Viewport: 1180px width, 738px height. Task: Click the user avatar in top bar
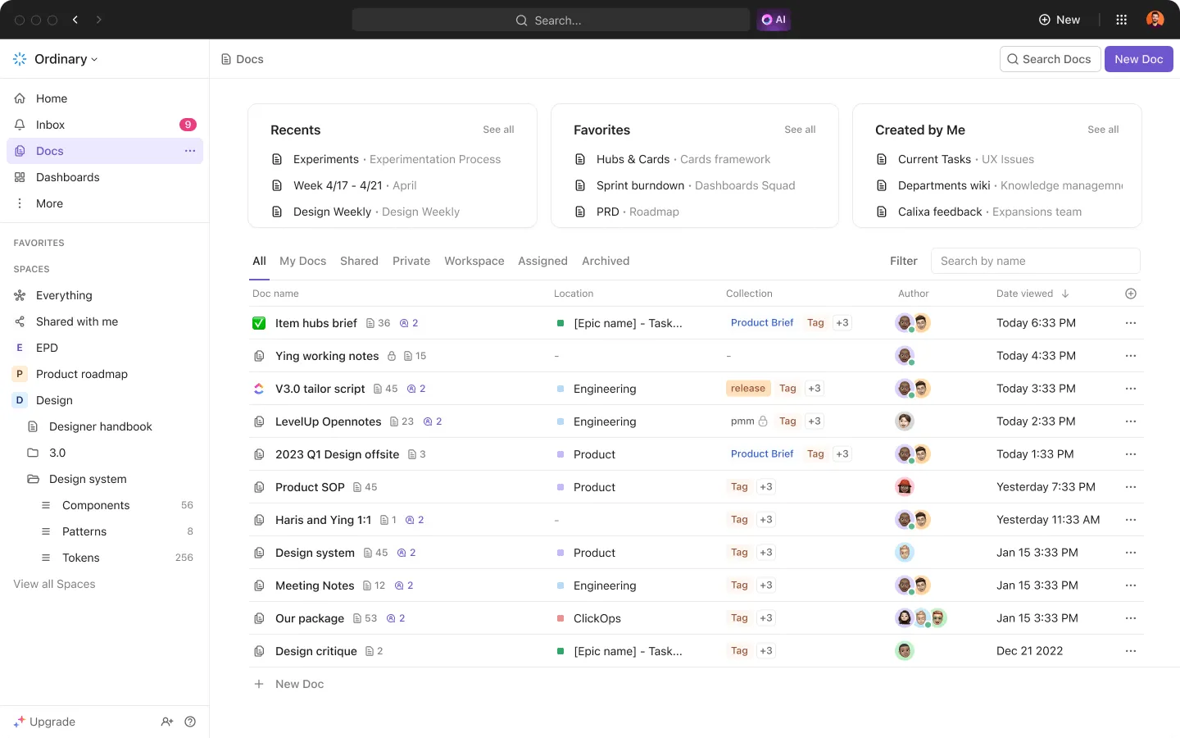(1155, 20)
